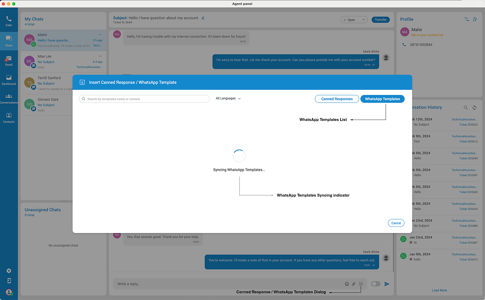Open Ticket ID:6413 link
485x300 pixels.
click(468, 260)
